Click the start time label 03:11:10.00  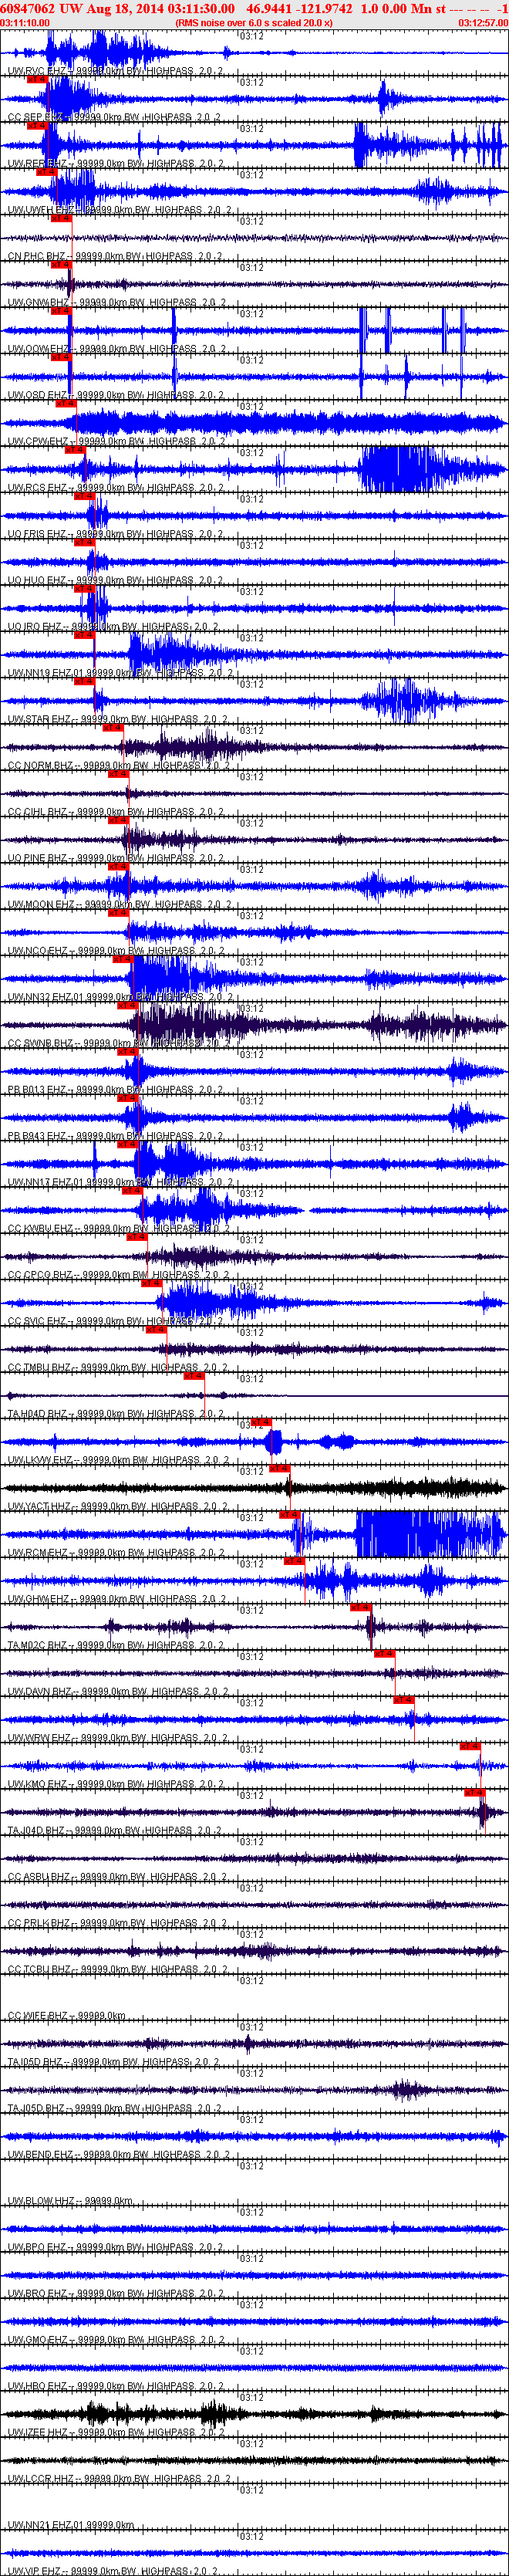coord(25,22)
